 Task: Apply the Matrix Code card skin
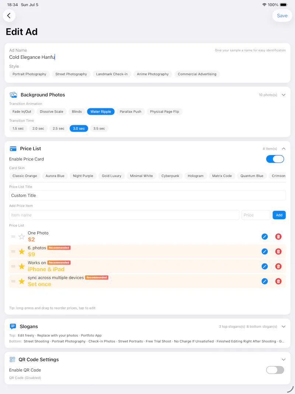click(222, 176)
